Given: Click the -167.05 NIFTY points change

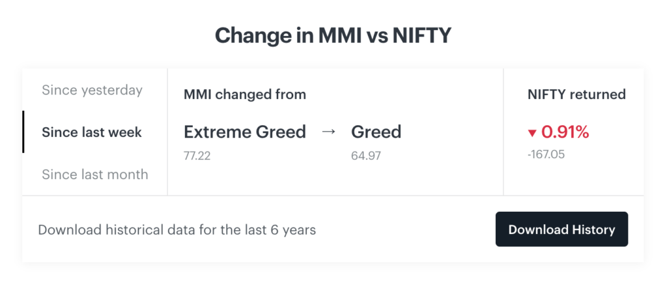Looking at the screenshot, I should click(x=546, y=156).
